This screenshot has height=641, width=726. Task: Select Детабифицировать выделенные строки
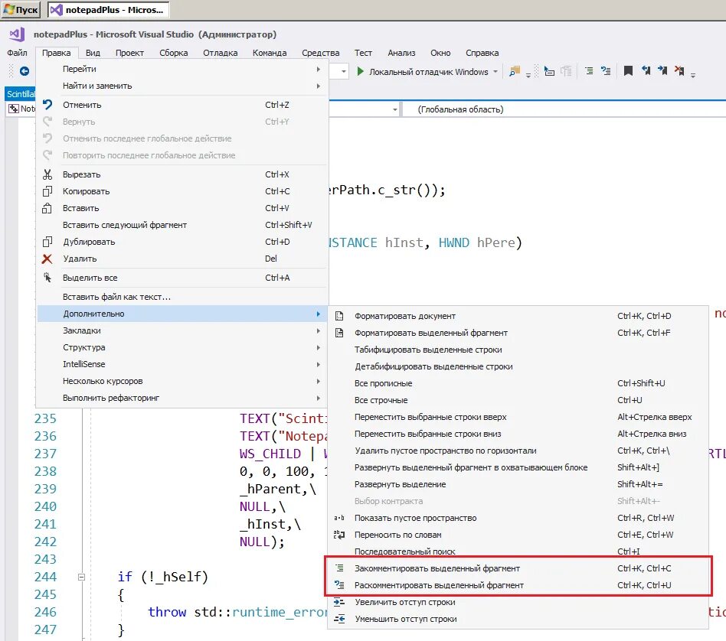[x=518, y=366]
